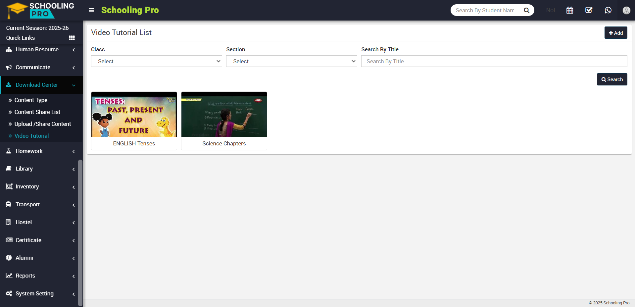Expand Library menu chevron
The height and width of the screenshot is (307, 635).
73,169
